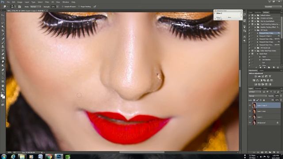Select the Clone Stamp tool
This screenshot has height=159, width=283.
pos(3,46)
